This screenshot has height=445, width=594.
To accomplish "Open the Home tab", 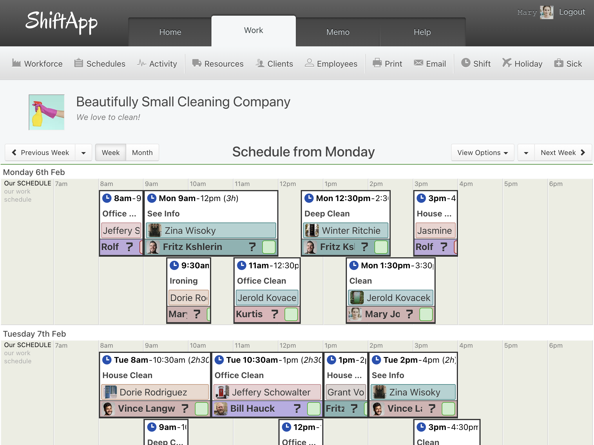I will pos(170,32).
